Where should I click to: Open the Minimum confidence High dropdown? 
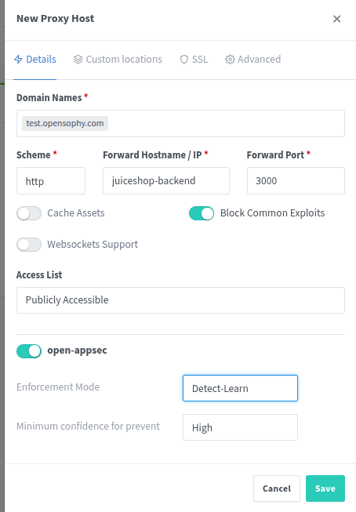240,427
